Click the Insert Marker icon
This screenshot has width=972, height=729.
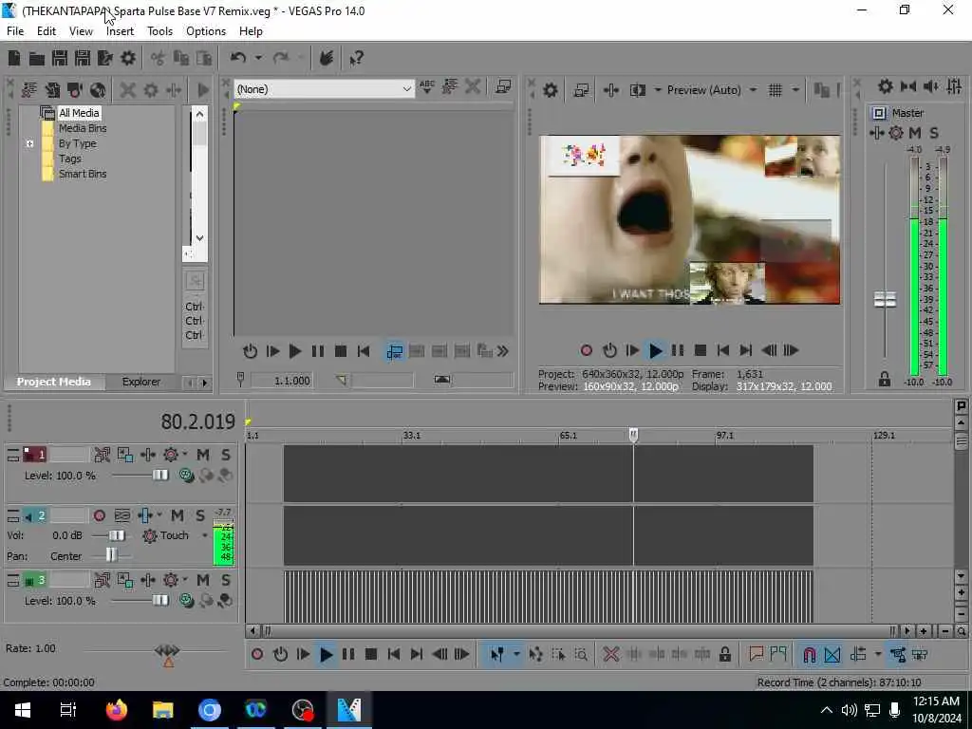coord(756,655)
